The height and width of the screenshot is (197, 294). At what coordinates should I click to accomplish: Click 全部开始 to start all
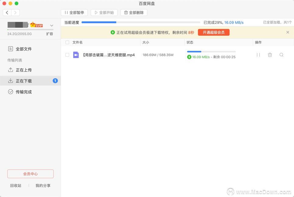point(104,12)
